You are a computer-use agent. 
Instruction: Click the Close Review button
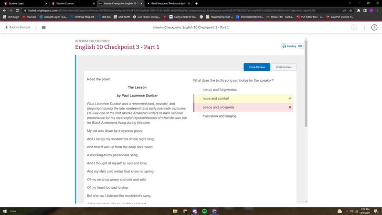point(257,67)
